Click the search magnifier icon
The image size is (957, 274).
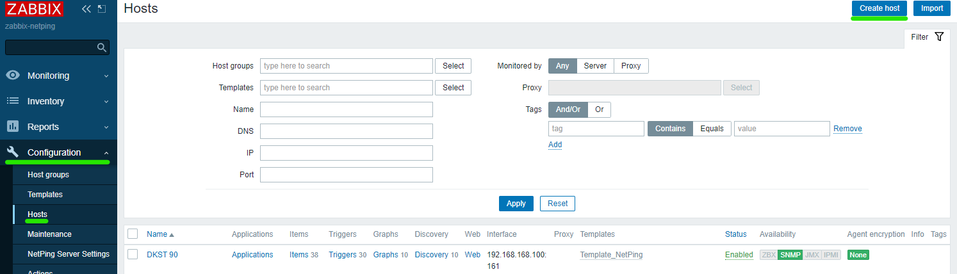point(101,47)
